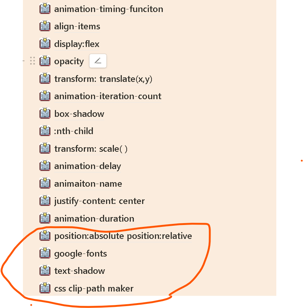The image size is (303, 308).
Task: Open the transform: scale( ) page
Action: point(91,149)
